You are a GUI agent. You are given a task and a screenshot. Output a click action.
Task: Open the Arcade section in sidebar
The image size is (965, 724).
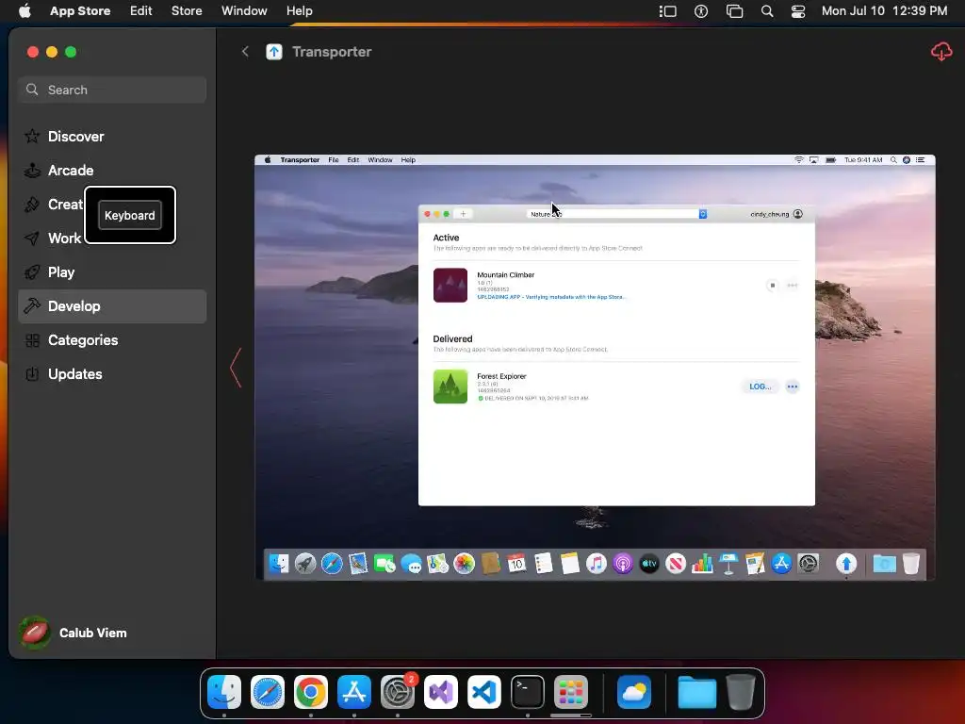112,170
